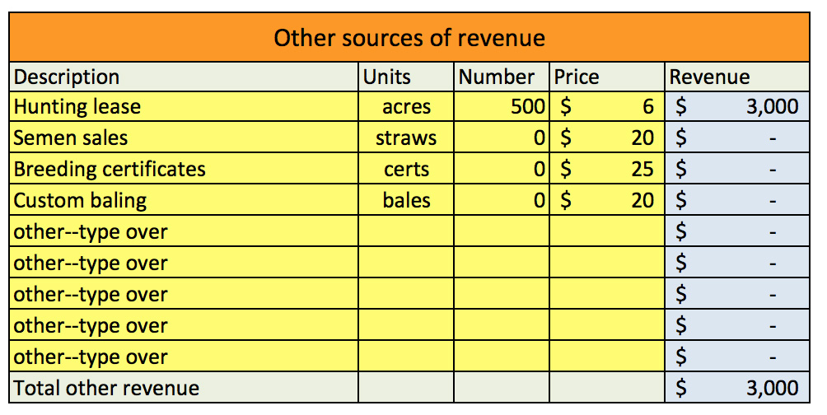Viewport: 827px width, 415px height.
Task: Click the Total other revenue amount cell
Action: click(x=736, y=388)
